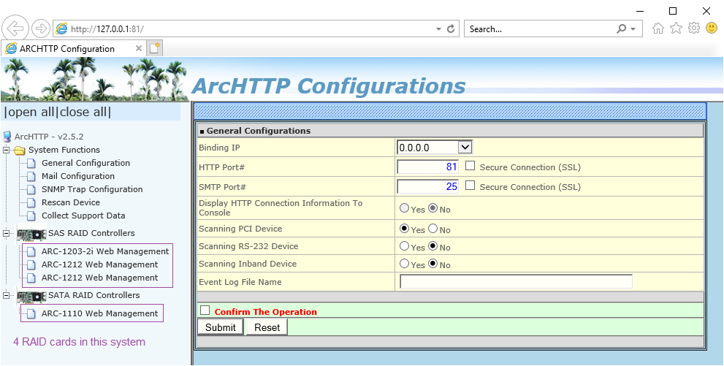This screenshot has width=724, height=366.
Task: Click the SAS RAID Controllers label
Action: [91, 233]
